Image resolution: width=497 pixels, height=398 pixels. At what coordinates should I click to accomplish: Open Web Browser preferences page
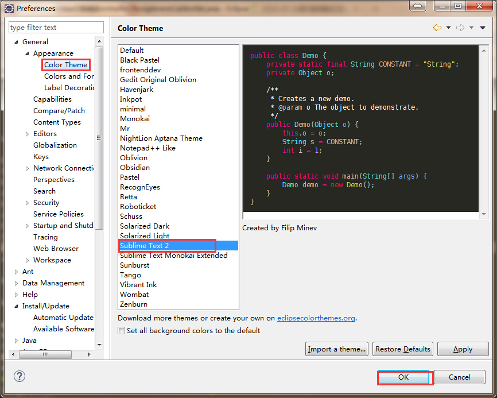click(x=56, y=249)
